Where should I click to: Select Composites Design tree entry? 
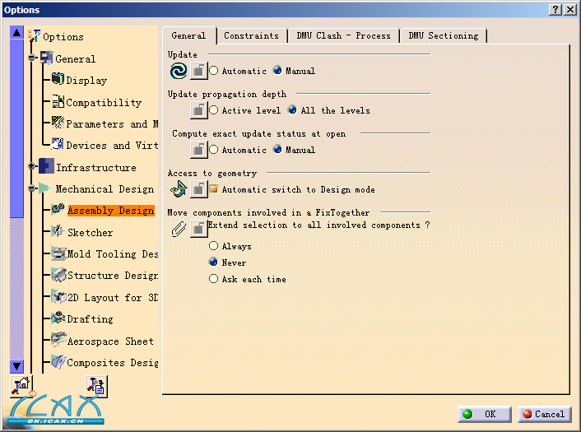click(x=113, y=362)
